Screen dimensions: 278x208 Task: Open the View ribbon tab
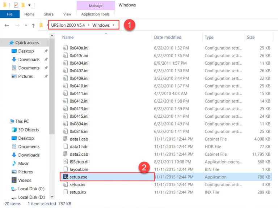[x=67, y=14]
